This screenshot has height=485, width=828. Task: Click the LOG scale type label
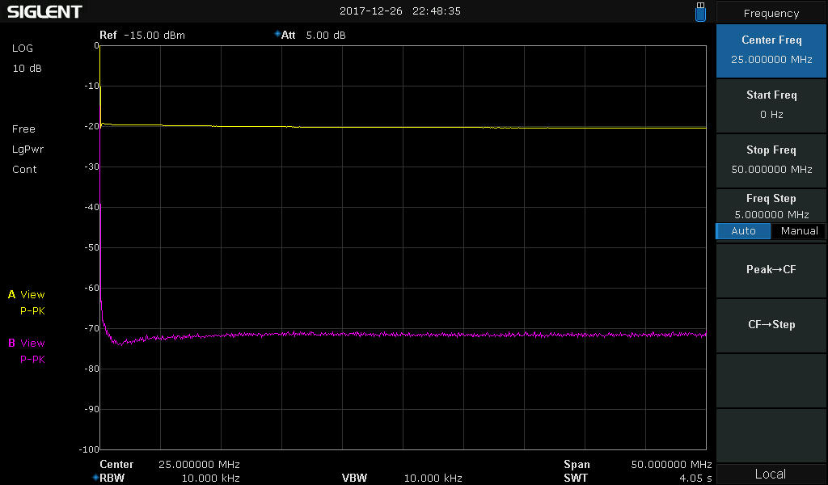(23, 48)
